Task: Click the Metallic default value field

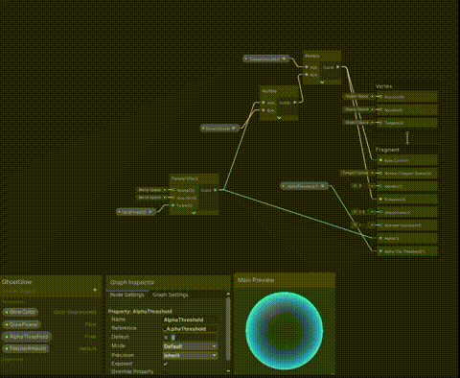Action: 359,186
